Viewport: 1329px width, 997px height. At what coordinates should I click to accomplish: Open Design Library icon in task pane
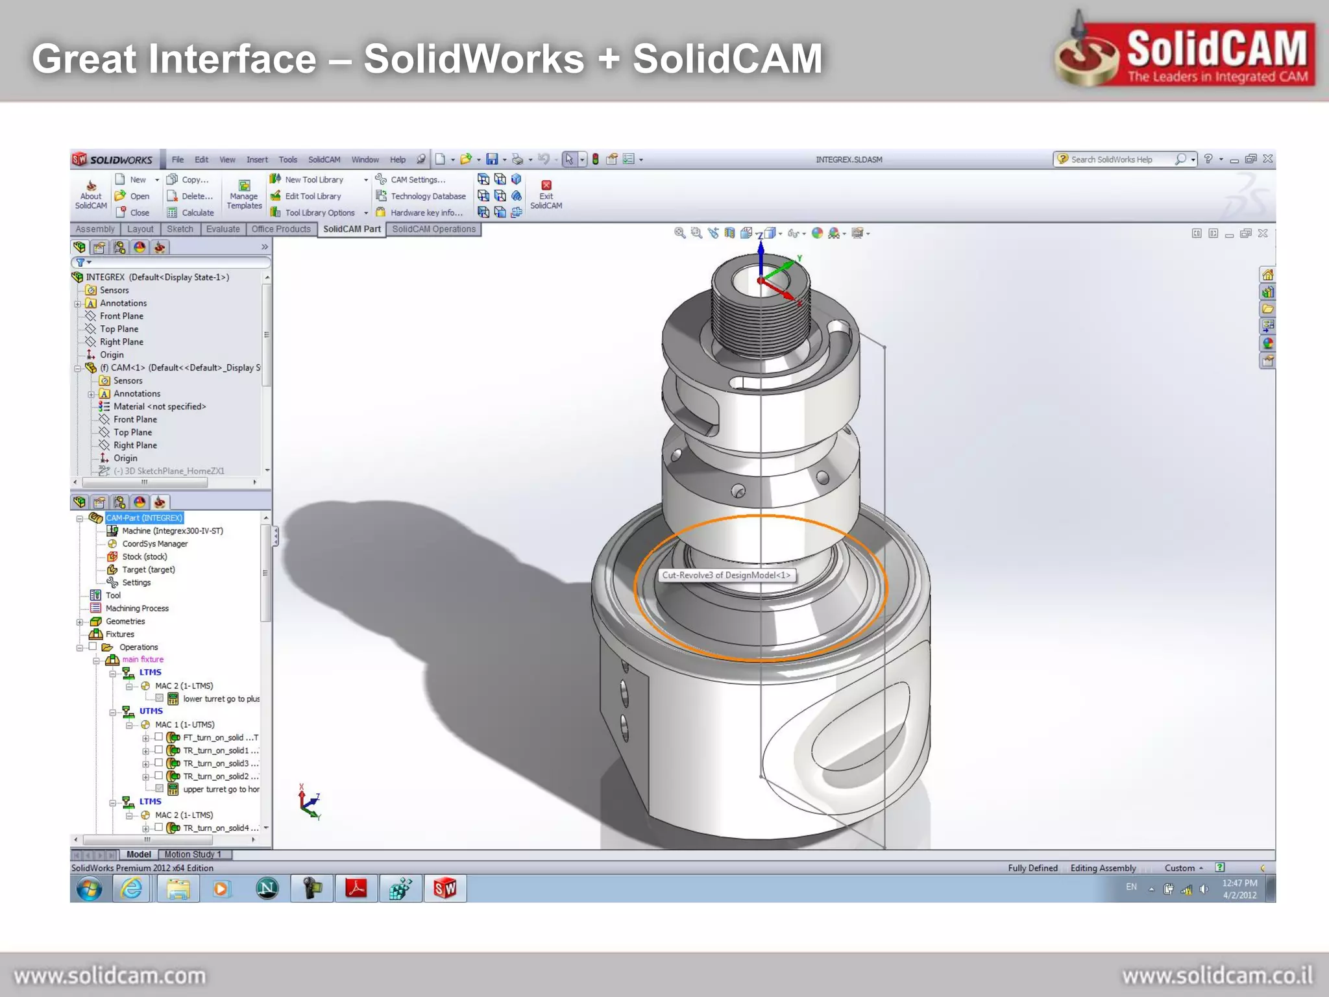(x=1267, y=292)
